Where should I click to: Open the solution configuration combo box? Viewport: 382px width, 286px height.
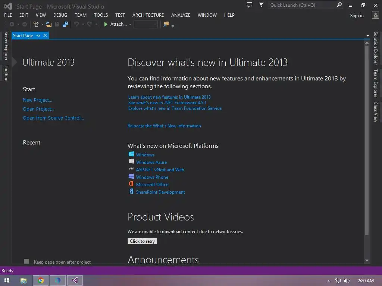point(146,24)
